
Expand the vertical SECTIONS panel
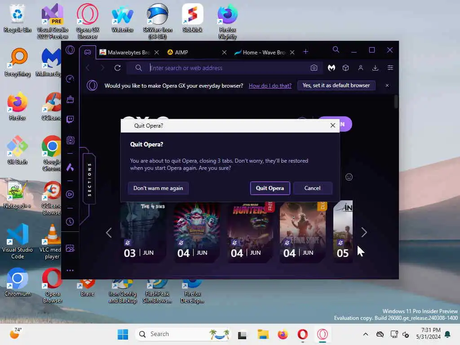point(89,179)
